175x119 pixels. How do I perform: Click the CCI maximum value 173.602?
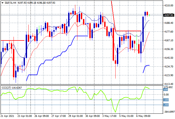[168, 87]
